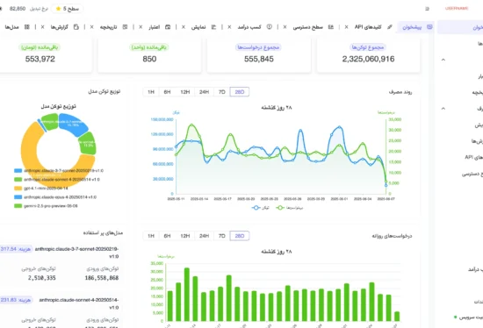
Task: Click the total requests value 555,845
Action: (259, 59)
